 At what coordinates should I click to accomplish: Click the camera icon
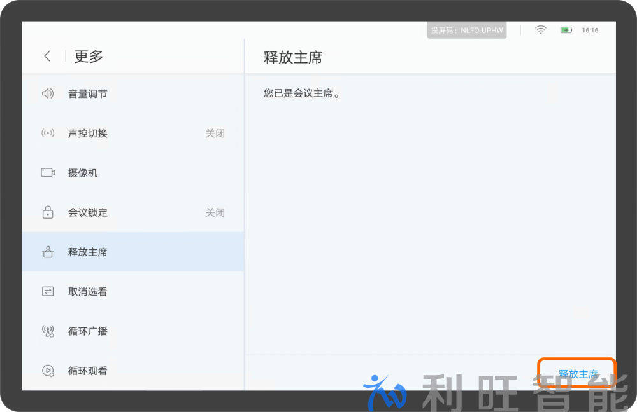click(48, 173)
